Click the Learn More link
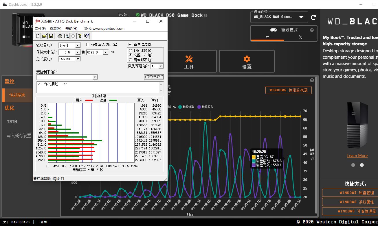378x226 pixels. pos(357,155)
